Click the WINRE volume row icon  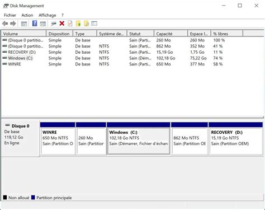click(5, 64)
